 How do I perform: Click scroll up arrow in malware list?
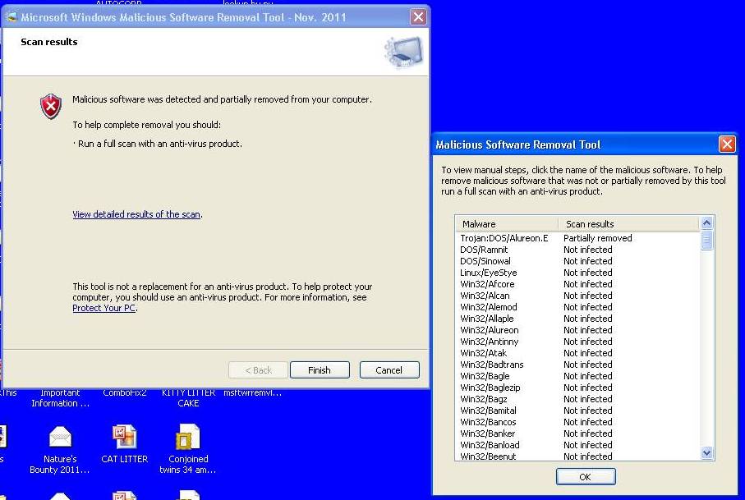[x=706, y=222]
